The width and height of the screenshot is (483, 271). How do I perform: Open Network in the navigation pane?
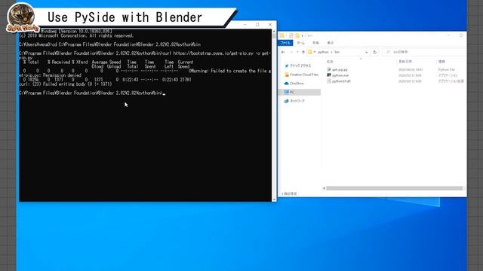coord(294,101)
